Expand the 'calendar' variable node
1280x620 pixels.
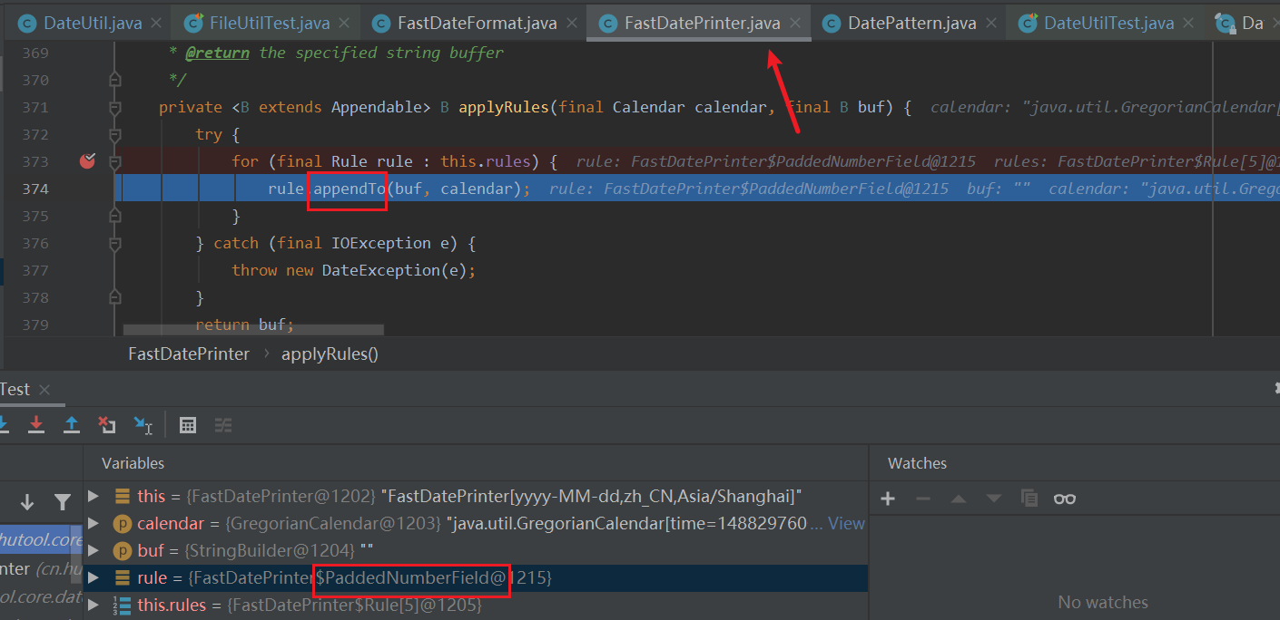(94, 523)
